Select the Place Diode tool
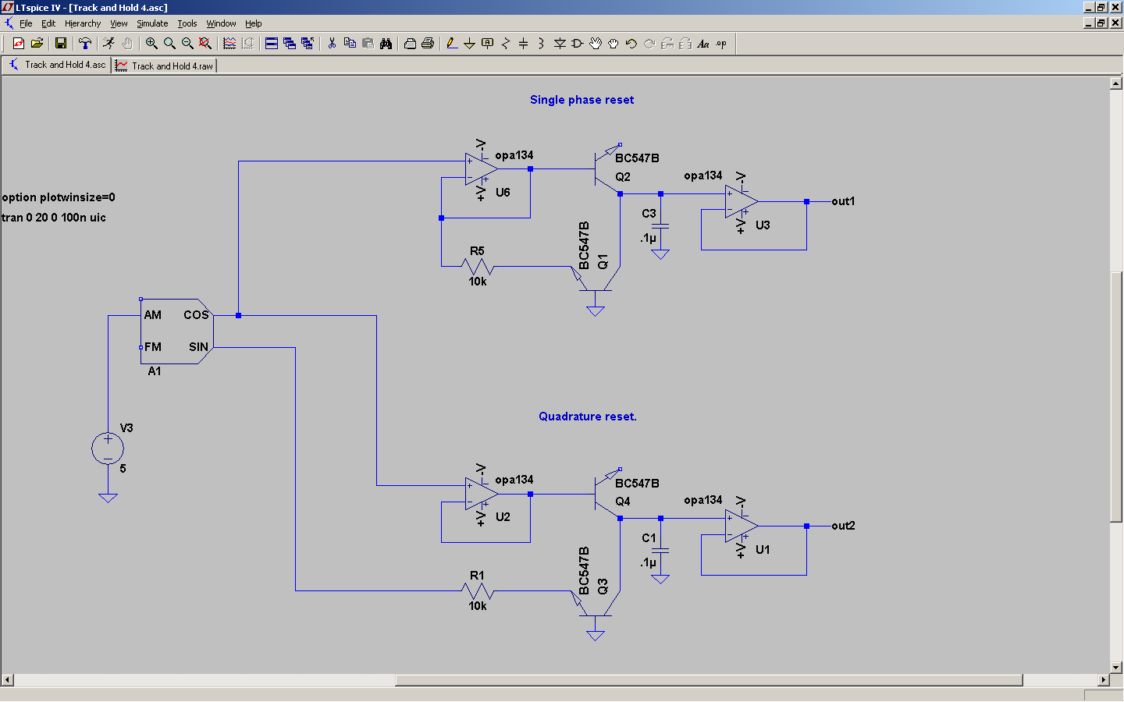This screenshot has height=702, width=1124. (560, 44)
